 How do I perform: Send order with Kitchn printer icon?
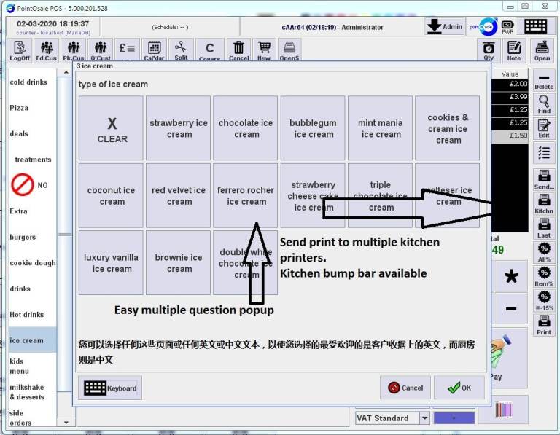point(544,203)
